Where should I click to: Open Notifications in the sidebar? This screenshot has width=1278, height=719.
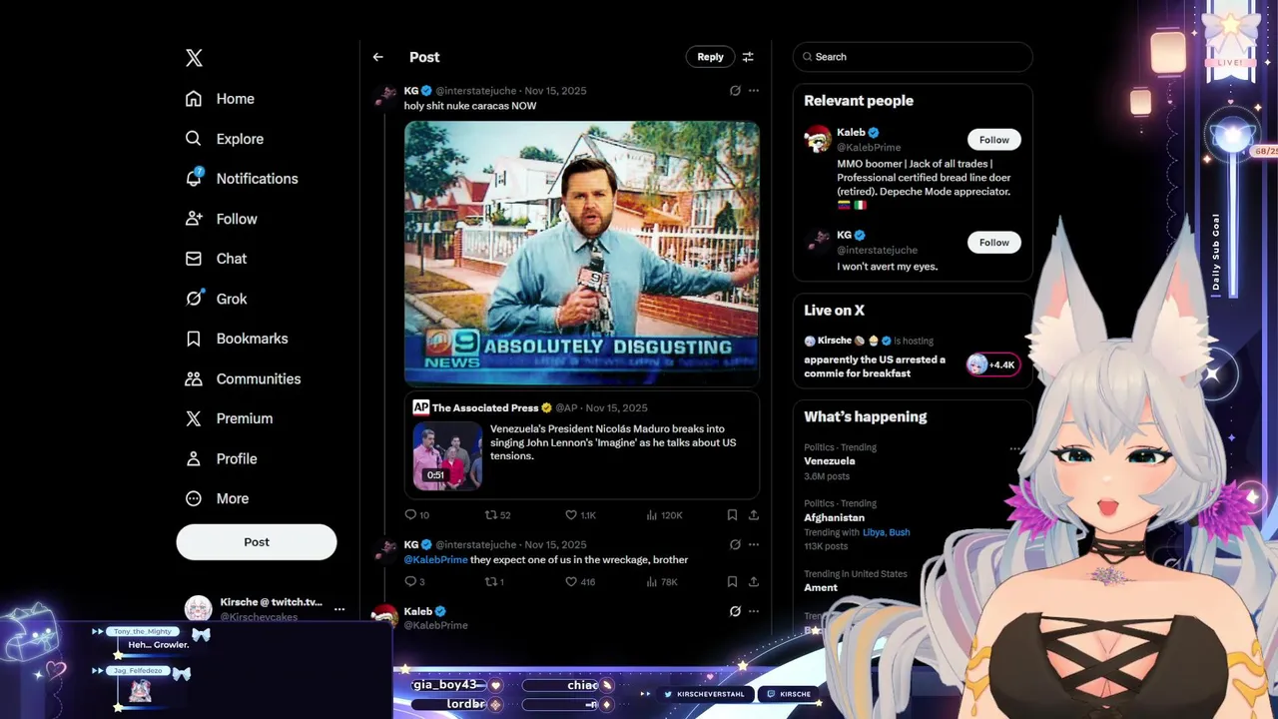pyautogui.click(x=241, y=179)
